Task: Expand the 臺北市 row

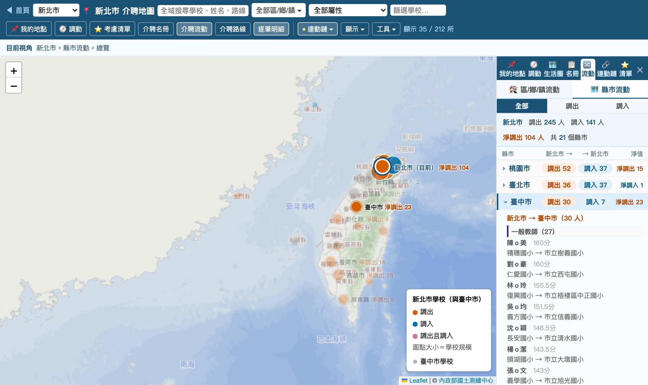Action: pyautogui.click(x=572, y=185)
